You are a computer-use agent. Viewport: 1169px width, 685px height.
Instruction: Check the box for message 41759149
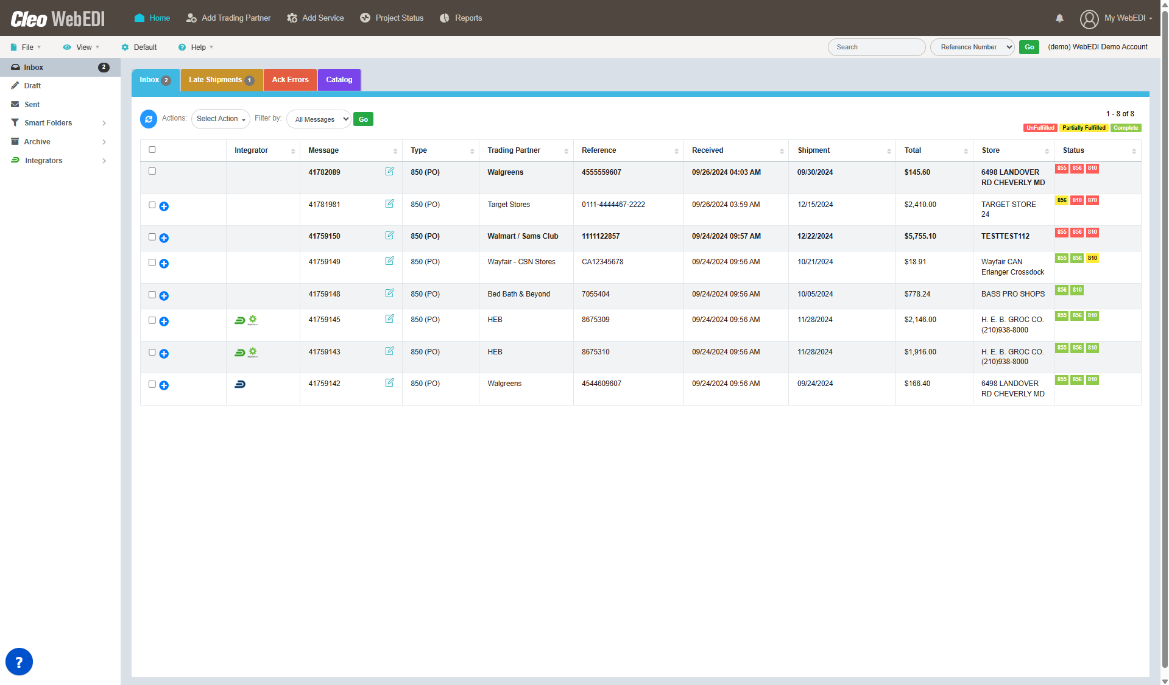pyautogui.click(x=152, y=262)
